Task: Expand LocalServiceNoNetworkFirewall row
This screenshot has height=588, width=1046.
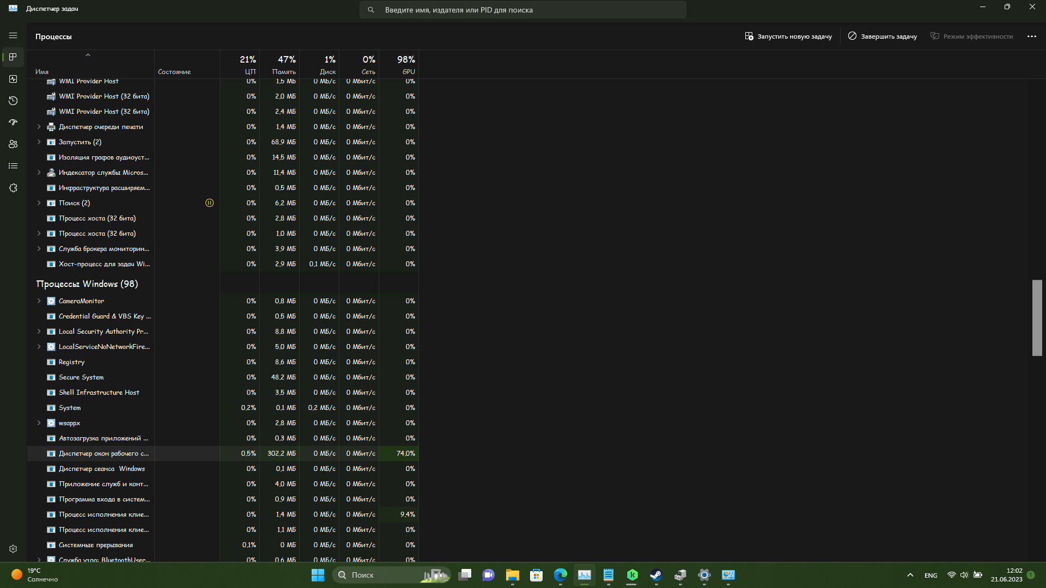Action: pyautogui.click(x=39, y=347)
